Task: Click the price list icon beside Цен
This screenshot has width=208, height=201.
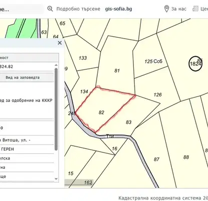Action: click(195, 9)
